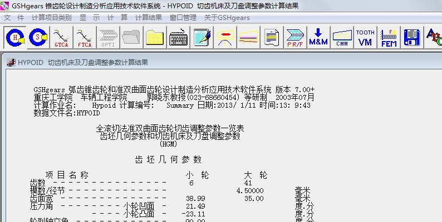Click the face width value 38.99

pyautogui.click(x=195, y=199)
